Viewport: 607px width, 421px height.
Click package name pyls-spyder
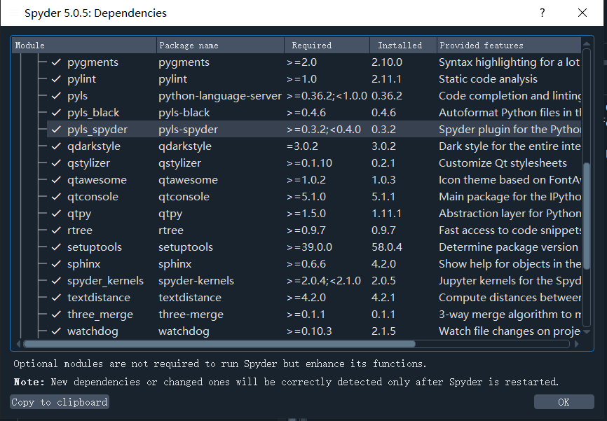click(x=188, y=130)
